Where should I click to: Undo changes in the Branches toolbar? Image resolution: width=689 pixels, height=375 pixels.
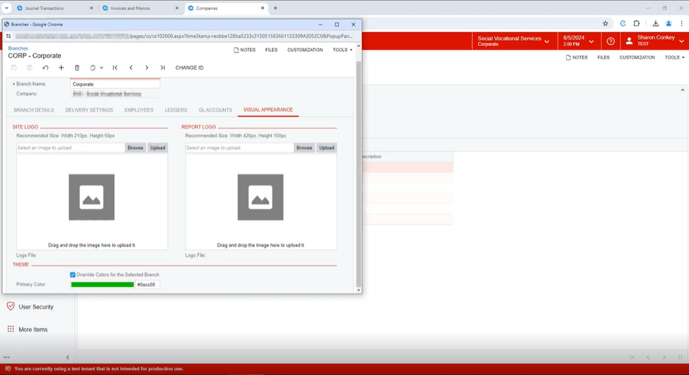pyautogui.click(x=46, y=67)
